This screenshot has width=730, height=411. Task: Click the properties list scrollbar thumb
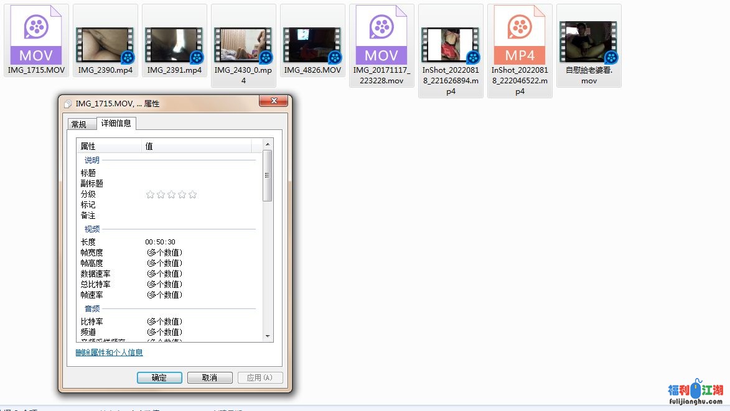pos(268,175)
